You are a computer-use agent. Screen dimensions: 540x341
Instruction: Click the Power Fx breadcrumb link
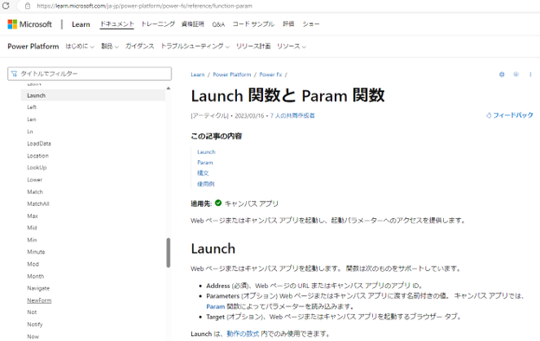point(271,74)
